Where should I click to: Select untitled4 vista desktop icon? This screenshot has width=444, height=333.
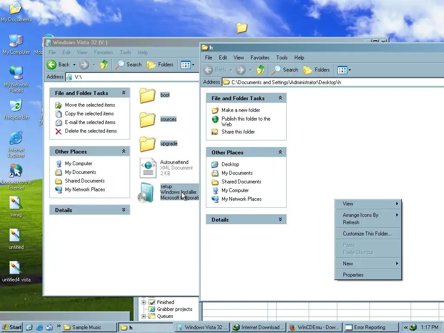point(16,272)
